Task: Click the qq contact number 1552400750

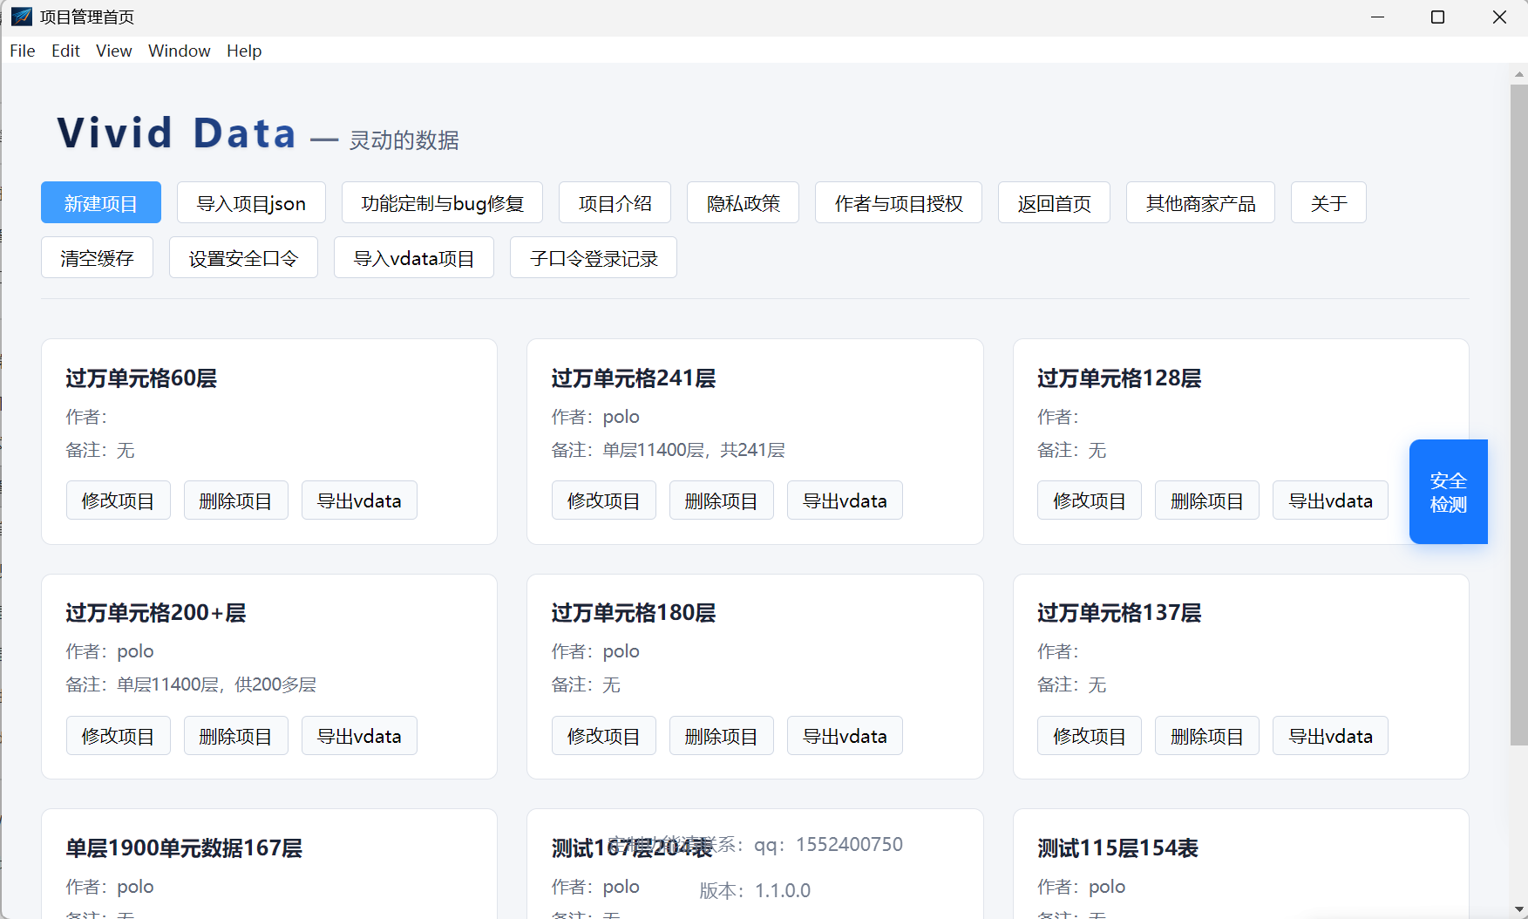Action: (849, 844)
